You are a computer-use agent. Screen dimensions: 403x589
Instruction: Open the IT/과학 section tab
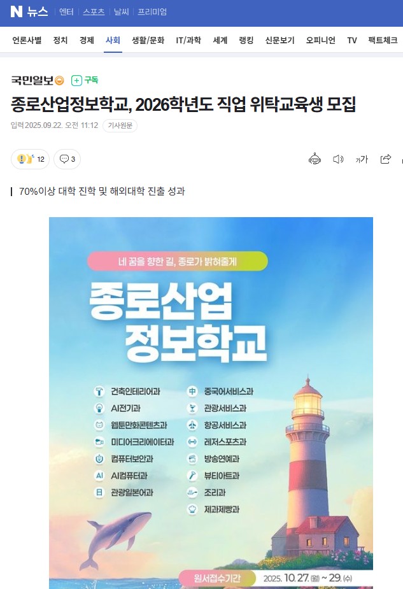coord(189,40)
